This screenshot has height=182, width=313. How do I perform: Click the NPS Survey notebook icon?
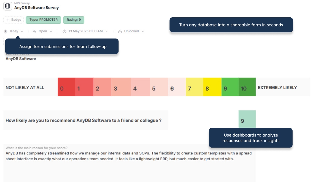[8, 6]
